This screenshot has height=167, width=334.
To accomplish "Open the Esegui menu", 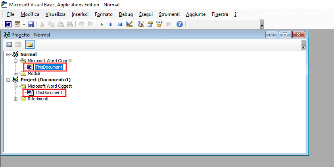I will click(146, 14).
